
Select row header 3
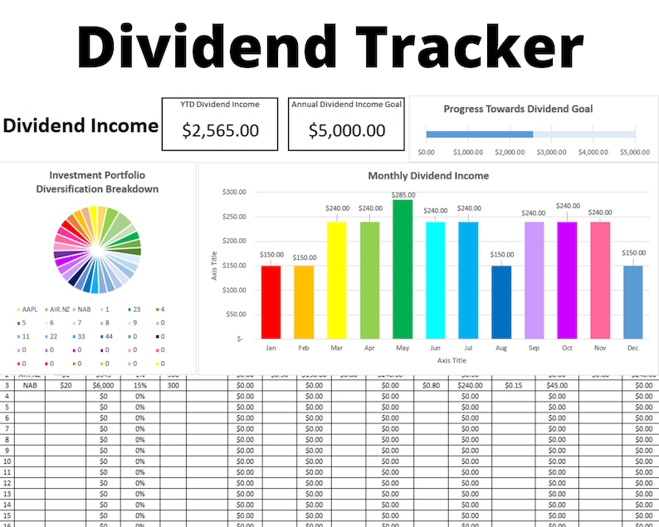[7, 385]
